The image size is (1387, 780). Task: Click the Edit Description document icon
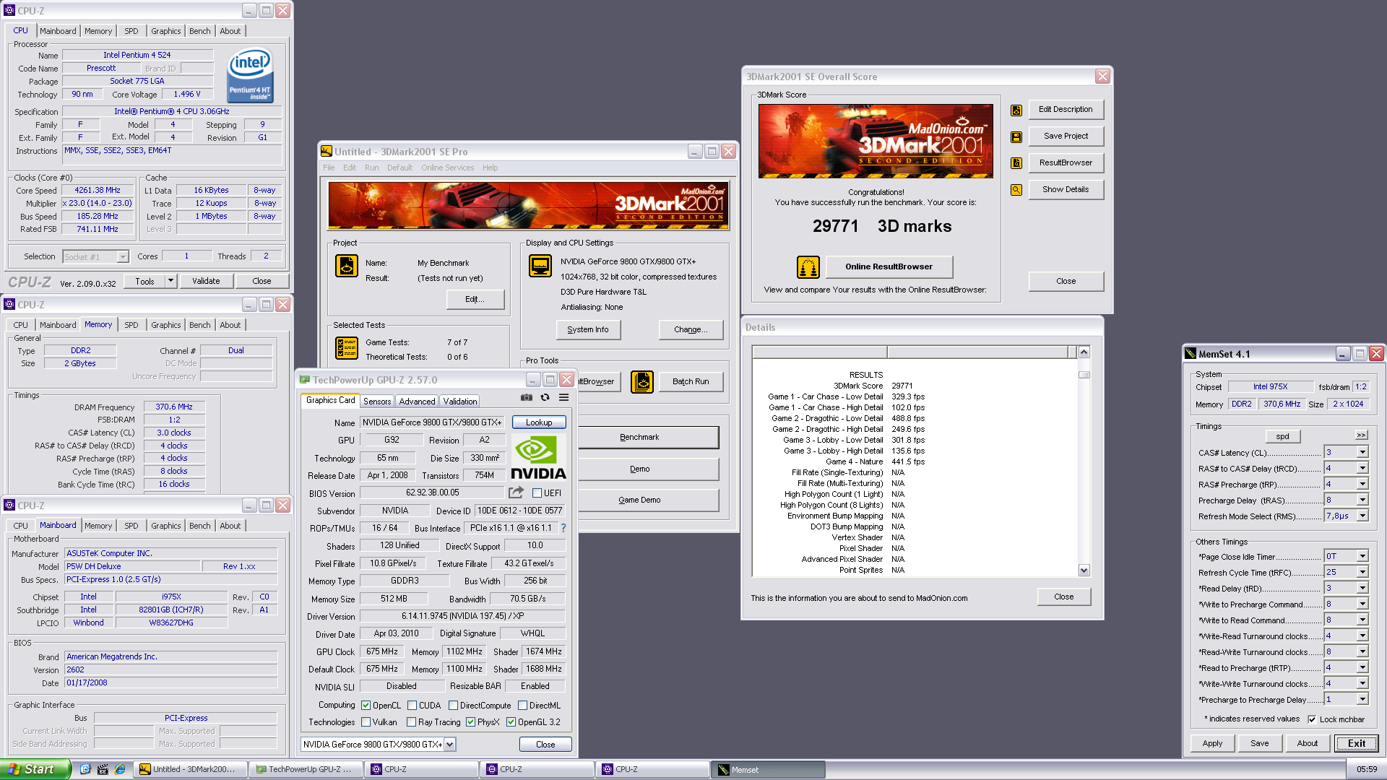click(1016, 109)
